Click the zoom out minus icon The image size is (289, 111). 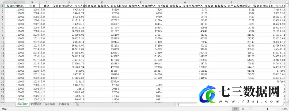[x=256, y=109]
